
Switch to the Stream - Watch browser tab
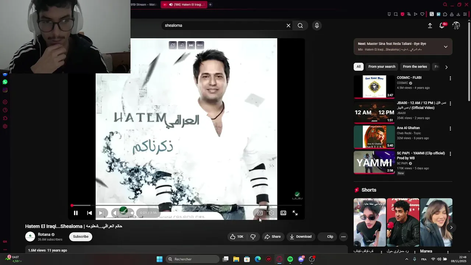pos(144,4)
